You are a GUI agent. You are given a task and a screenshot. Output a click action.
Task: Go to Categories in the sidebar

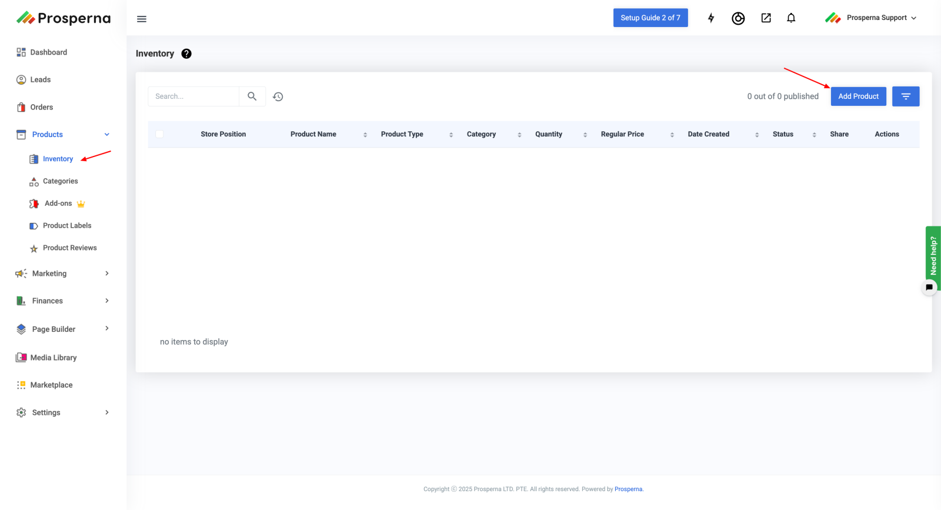[x=60, y=181]
